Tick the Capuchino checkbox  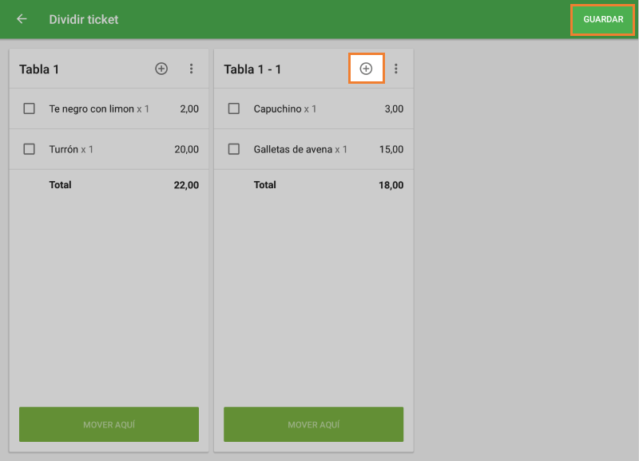(234, 108)
